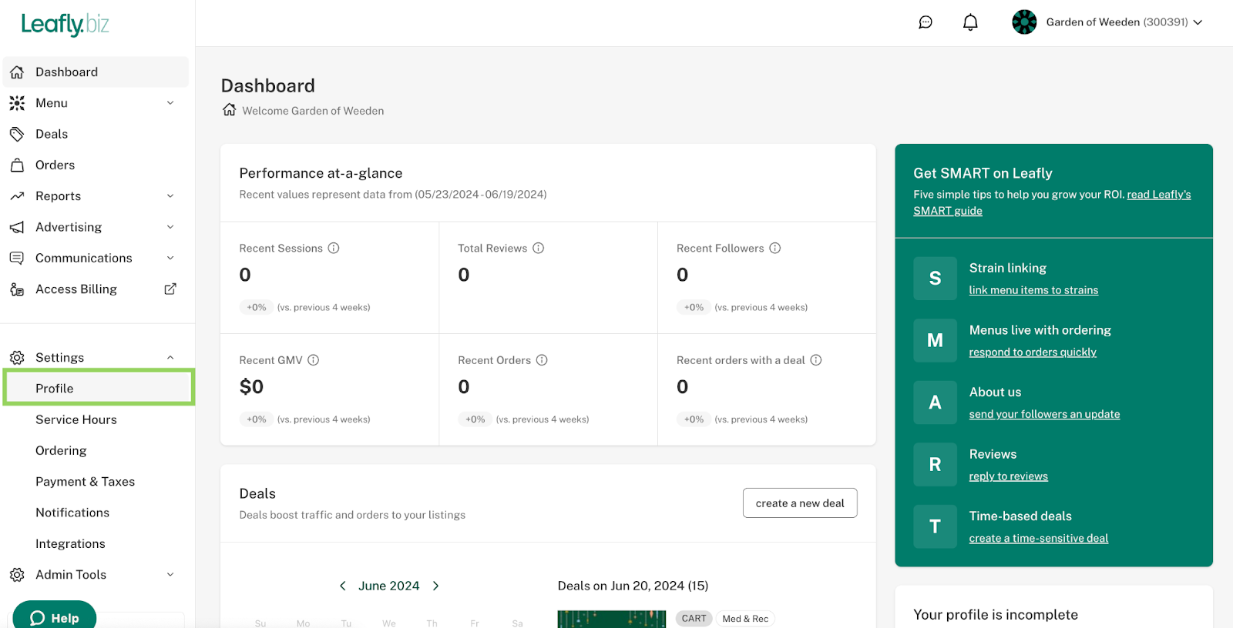Click the Med & Rec tag on deal
The image size is (1233, 628).
coord(745,619)
